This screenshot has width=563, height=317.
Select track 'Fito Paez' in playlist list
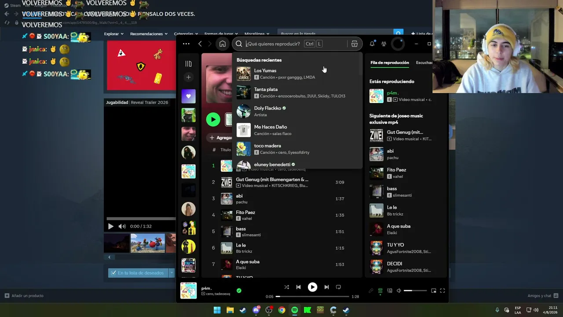tap(282, 215)
